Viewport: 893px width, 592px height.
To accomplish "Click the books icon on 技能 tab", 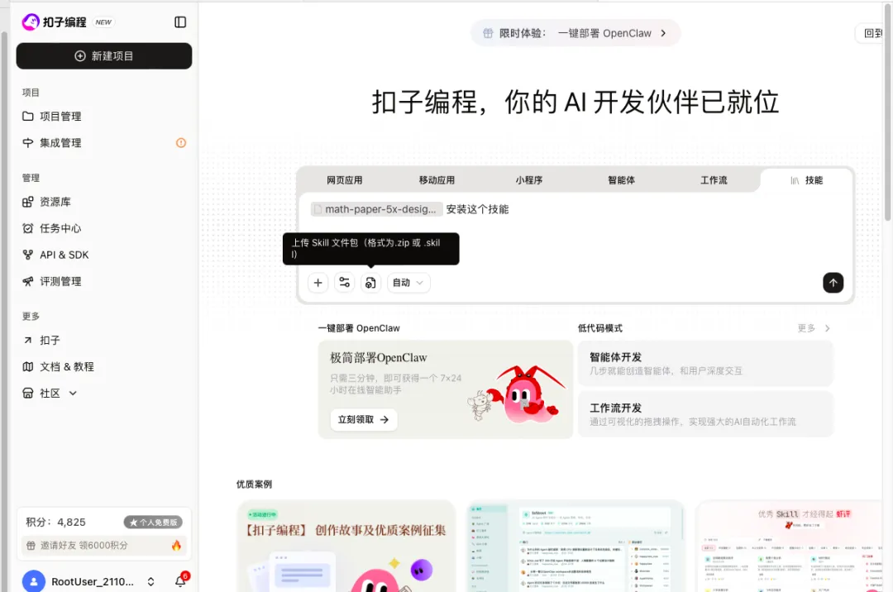I will (795, 180).
